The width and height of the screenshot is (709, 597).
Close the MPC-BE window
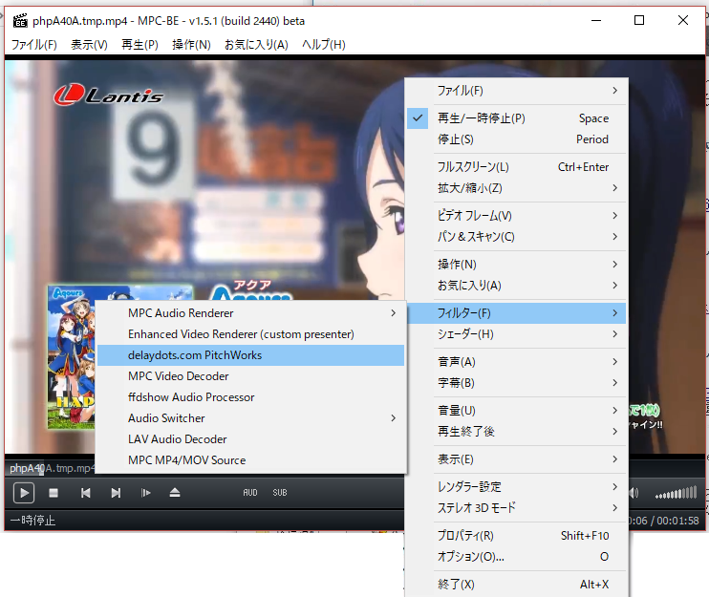click(x=683, y=20)
